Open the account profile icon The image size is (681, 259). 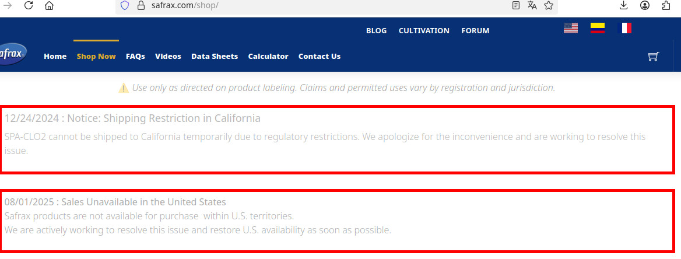[x=645, y=5]
